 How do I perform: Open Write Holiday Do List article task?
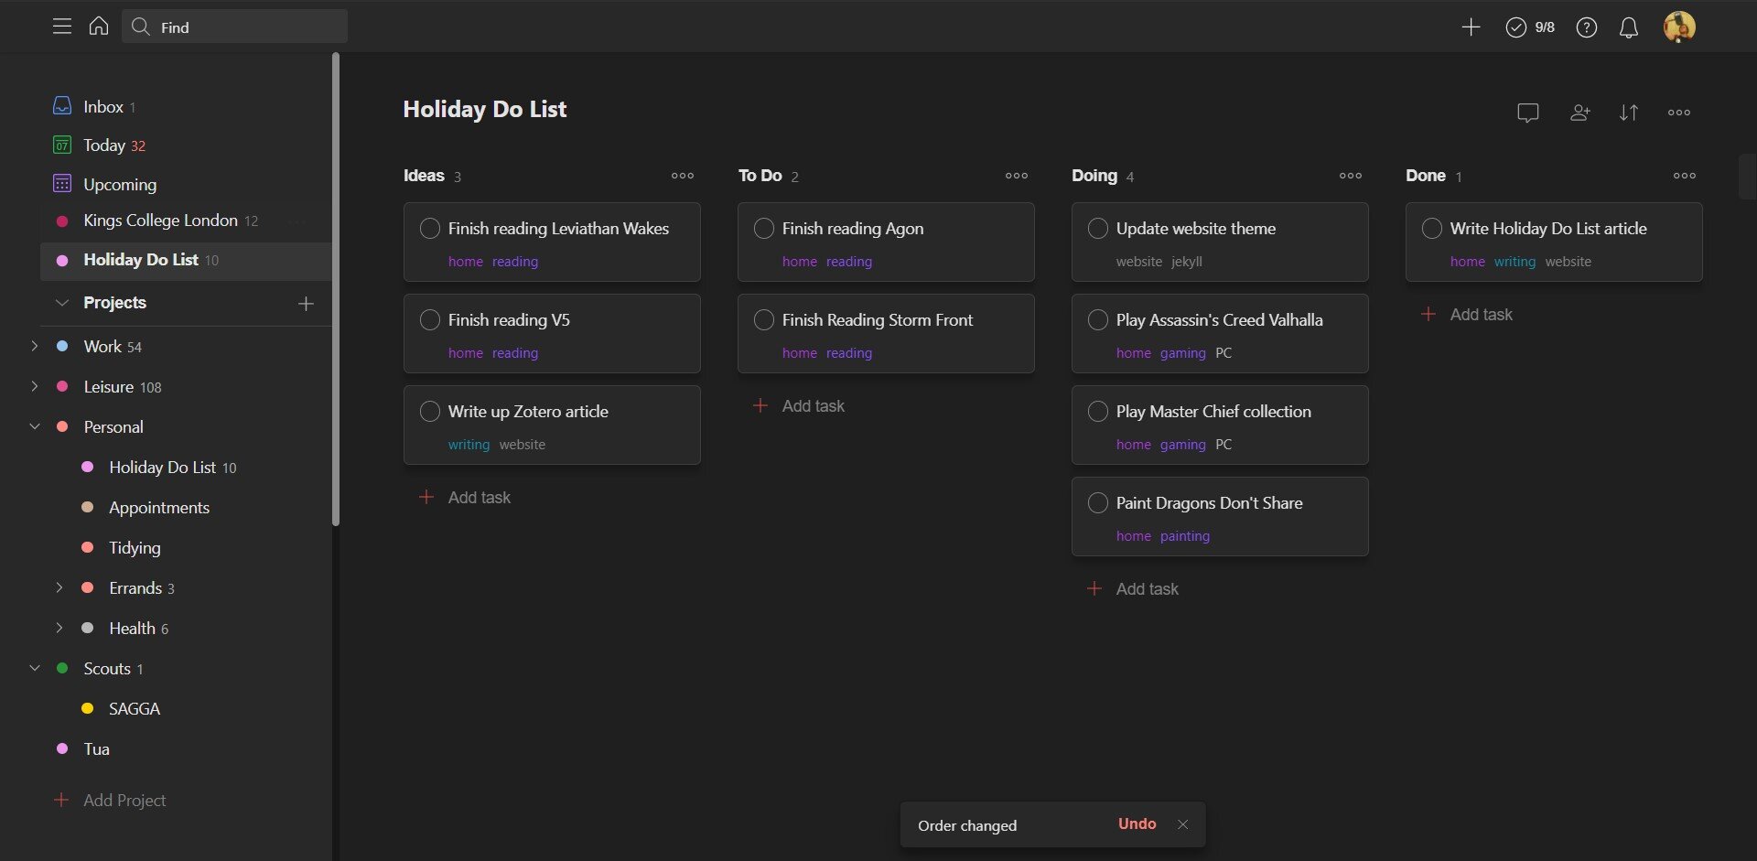click(x=1554, y=242)
